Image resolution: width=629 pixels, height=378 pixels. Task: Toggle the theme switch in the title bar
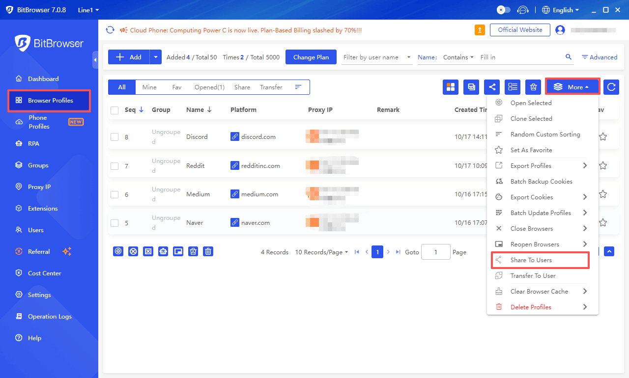coord(504,10)
